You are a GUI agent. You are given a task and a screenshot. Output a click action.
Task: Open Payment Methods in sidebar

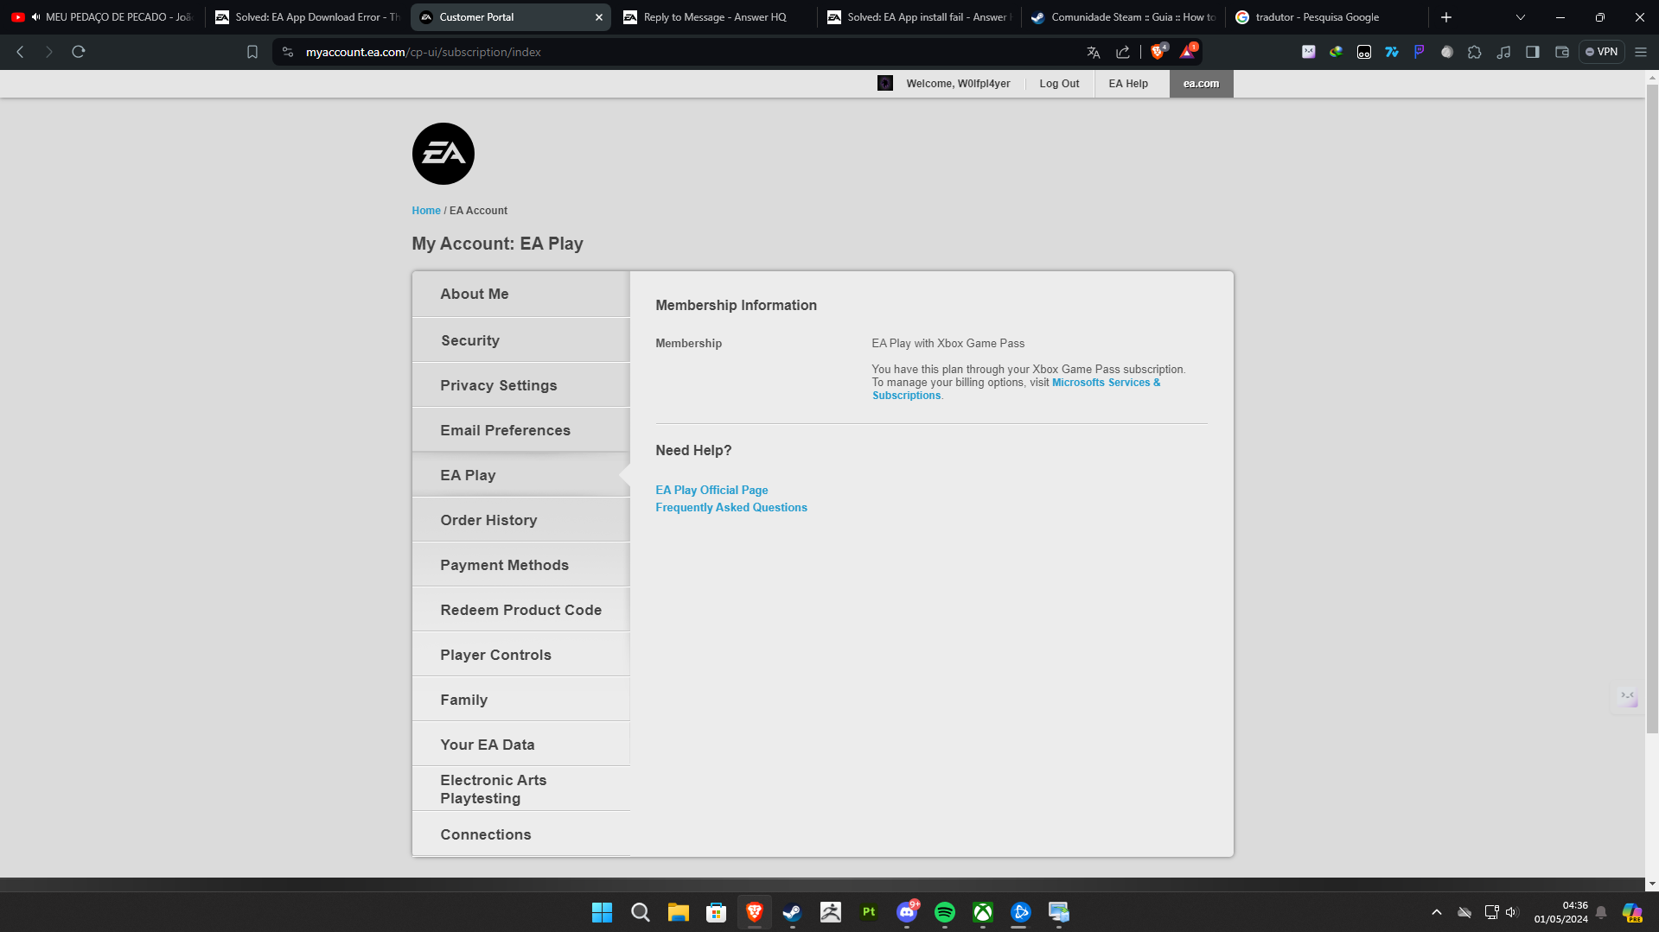pos(521,565)
